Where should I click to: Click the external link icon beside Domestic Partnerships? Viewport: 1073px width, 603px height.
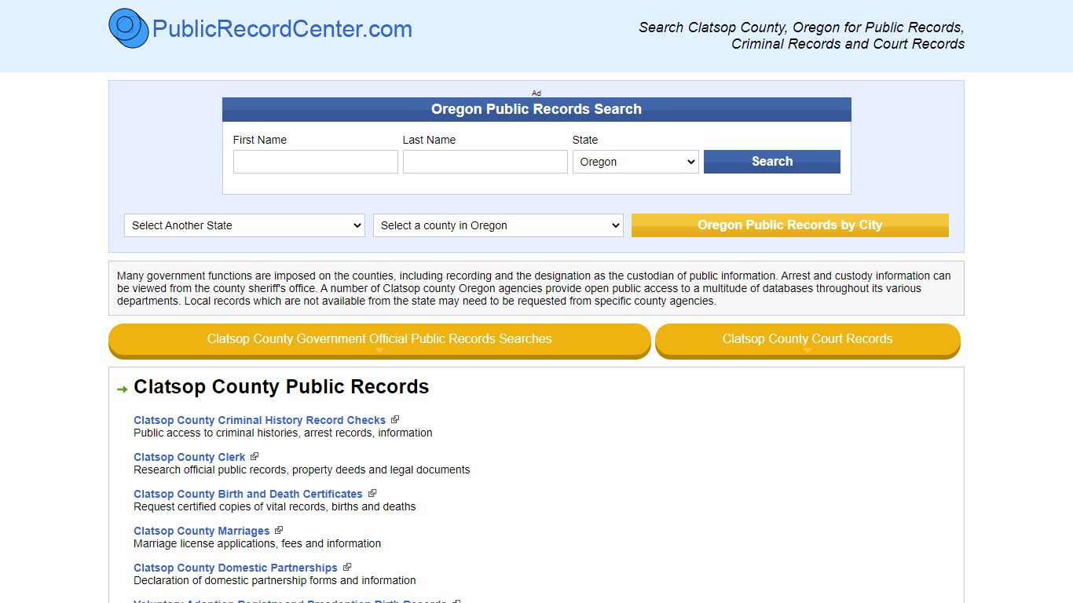point(347,567)
